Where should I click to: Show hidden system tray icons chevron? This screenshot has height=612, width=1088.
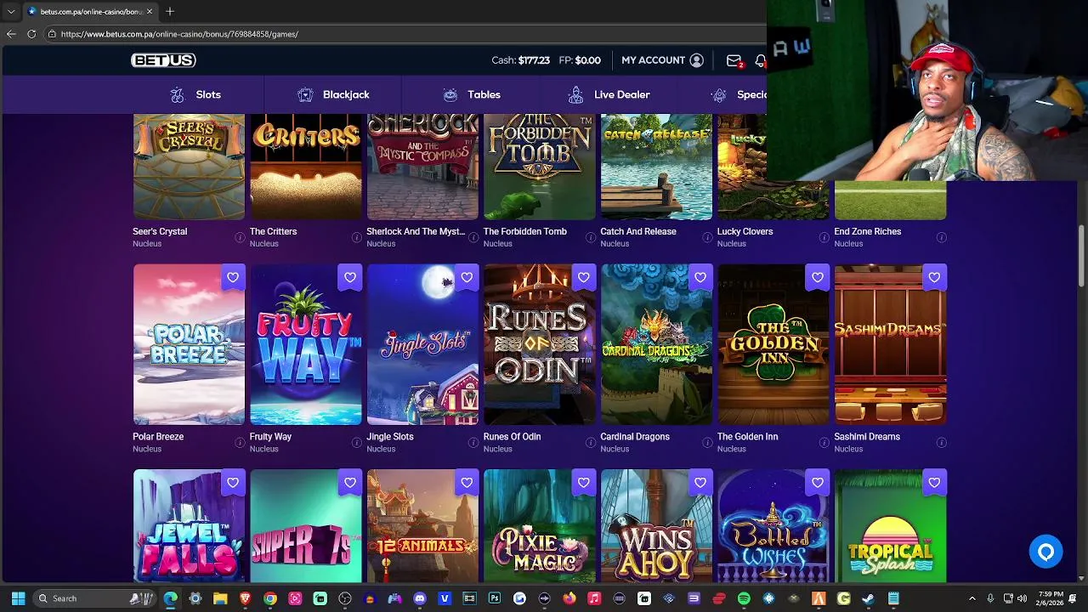[x=972, y=598]
